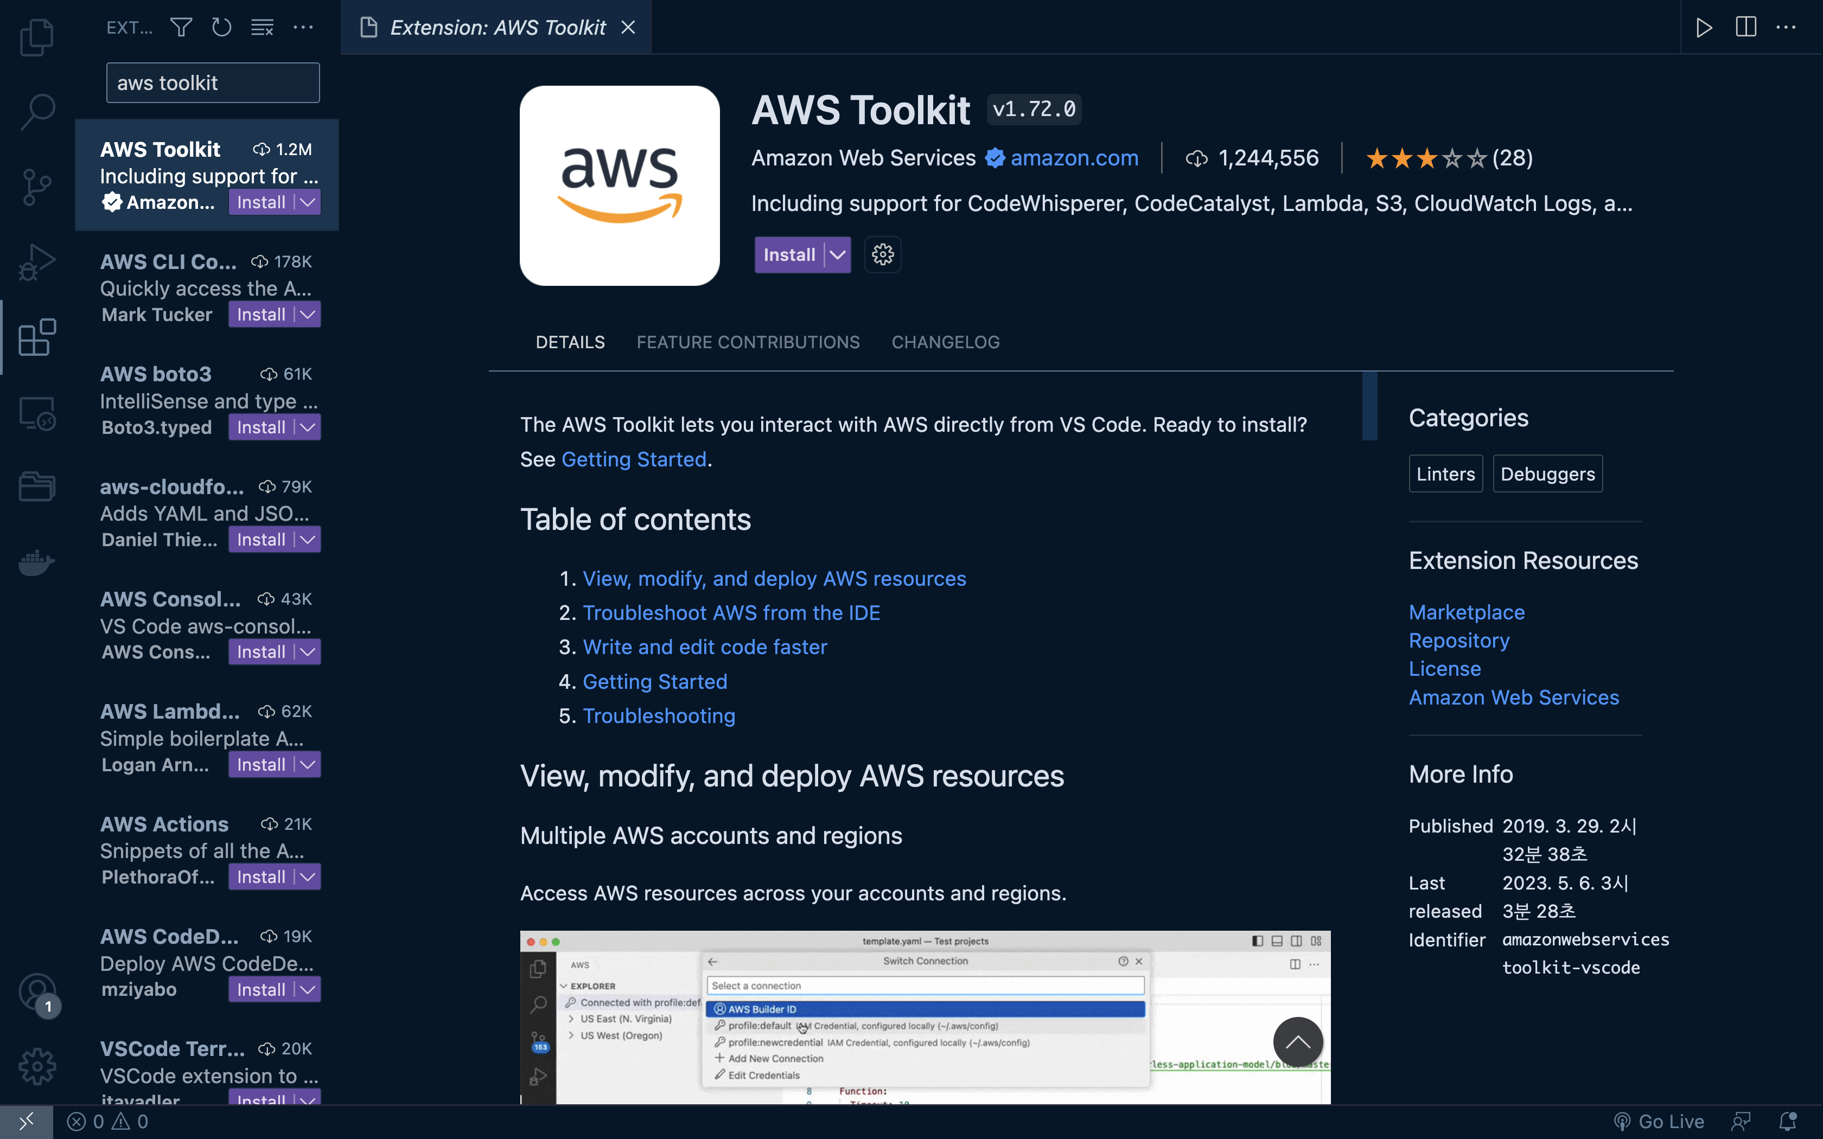This screenshot has height=1139, width=1823.
Task: Open the Source Control view
Action: tap(36, 187)
